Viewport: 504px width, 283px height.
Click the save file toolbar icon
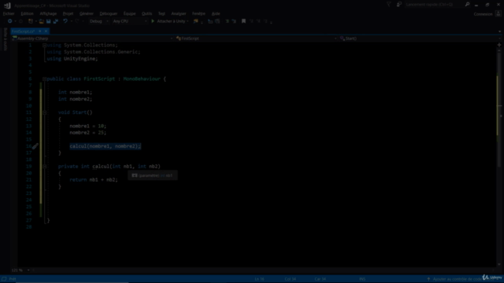(49, 21)
